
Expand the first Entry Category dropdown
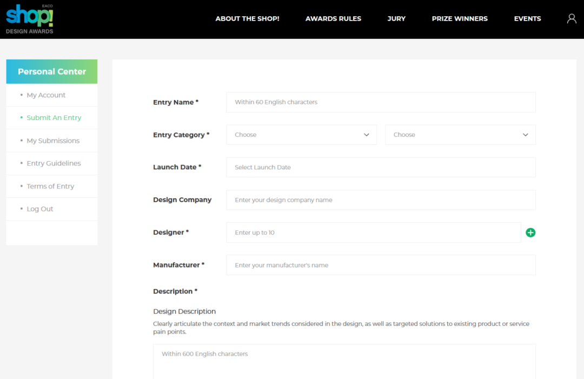(301, 135)
